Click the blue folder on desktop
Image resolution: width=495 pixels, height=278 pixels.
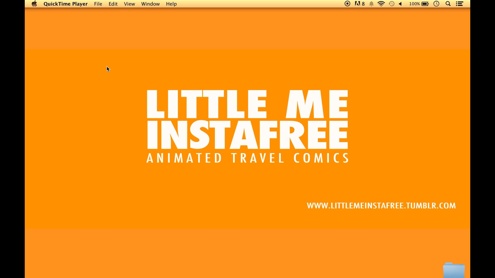pos(454,270)
